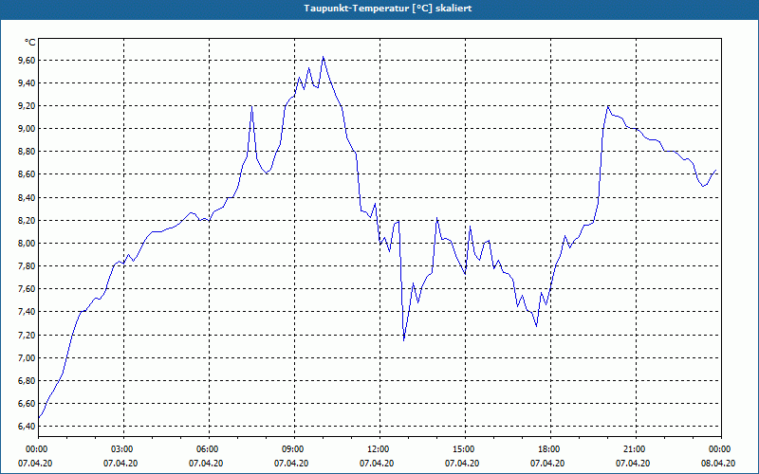The image size is (759, 474).
Task: Click the 8,60 y-axis label
Action: tap(28, 174)
